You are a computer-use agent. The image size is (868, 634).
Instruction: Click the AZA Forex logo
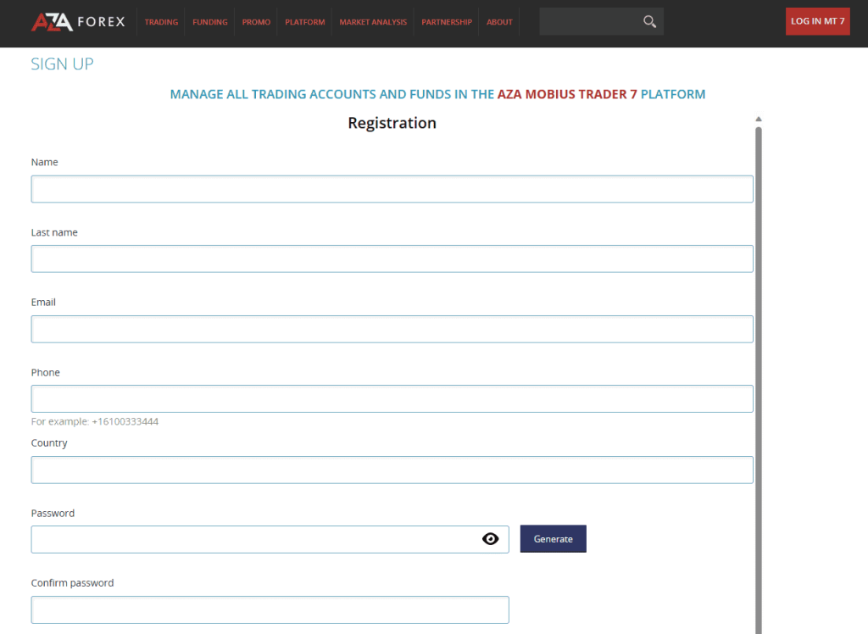click(x=78, y=21)
